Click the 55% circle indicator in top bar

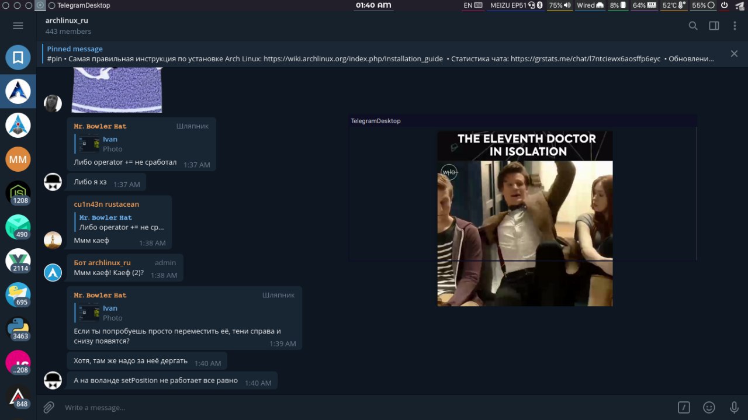click(703, 5)
